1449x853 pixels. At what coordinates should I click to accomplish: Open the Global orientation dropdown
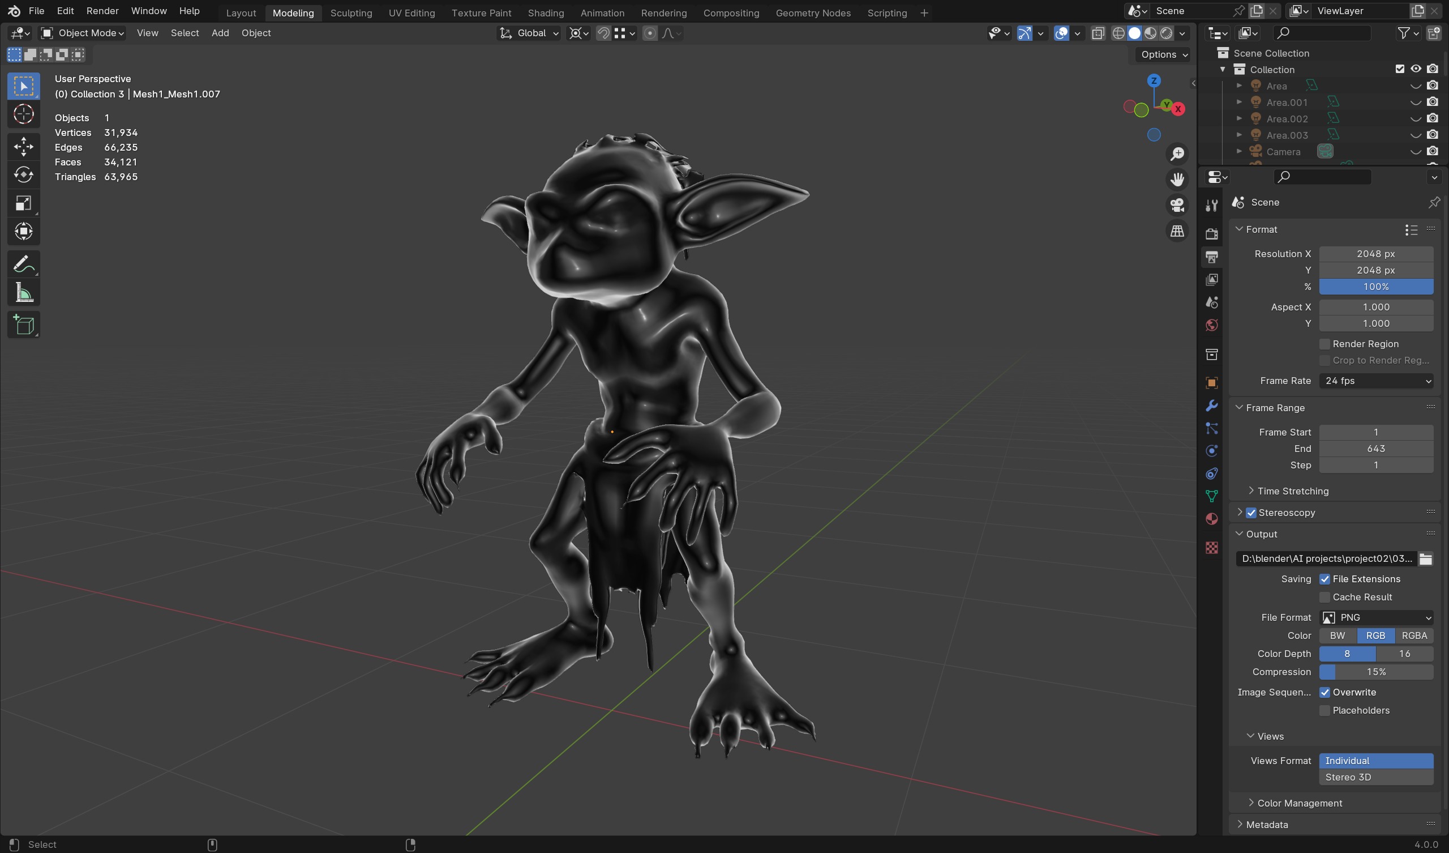pyautogui.click(x=529, y=33)
